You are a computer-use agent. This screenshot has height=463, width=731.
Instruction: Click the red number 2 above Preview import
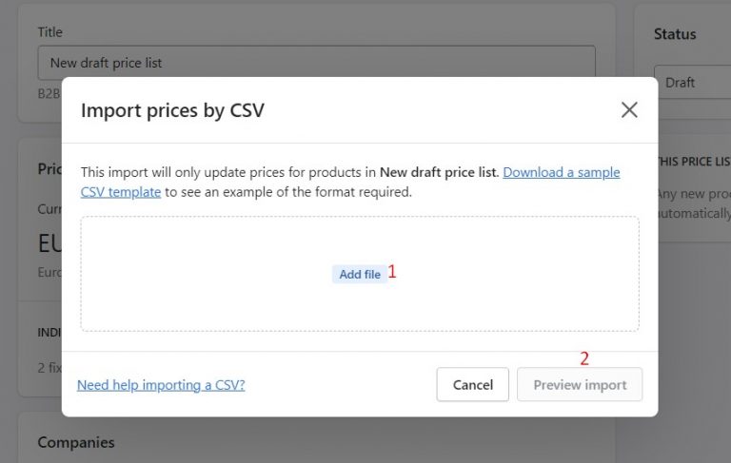(x=584, y=358)
